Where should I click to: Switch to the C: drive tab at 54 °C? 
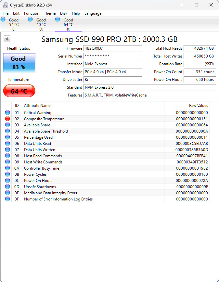click(x=14, y=24)
